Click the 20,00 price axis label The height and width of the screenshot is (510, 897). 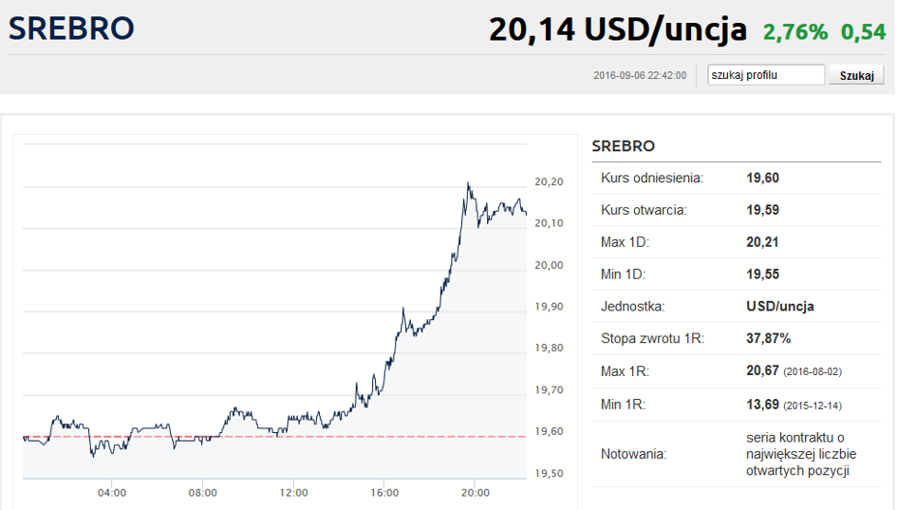550,265
